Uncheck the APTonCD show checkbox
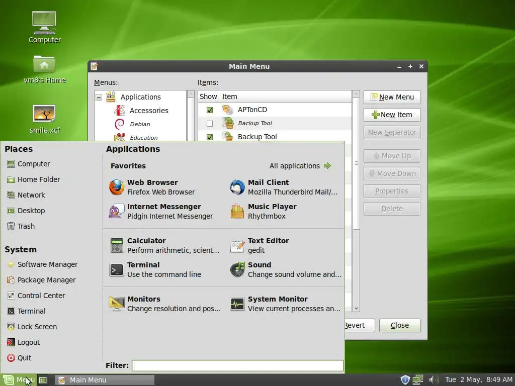The width and height of the screenshot is (515, 386). (210, 110)
